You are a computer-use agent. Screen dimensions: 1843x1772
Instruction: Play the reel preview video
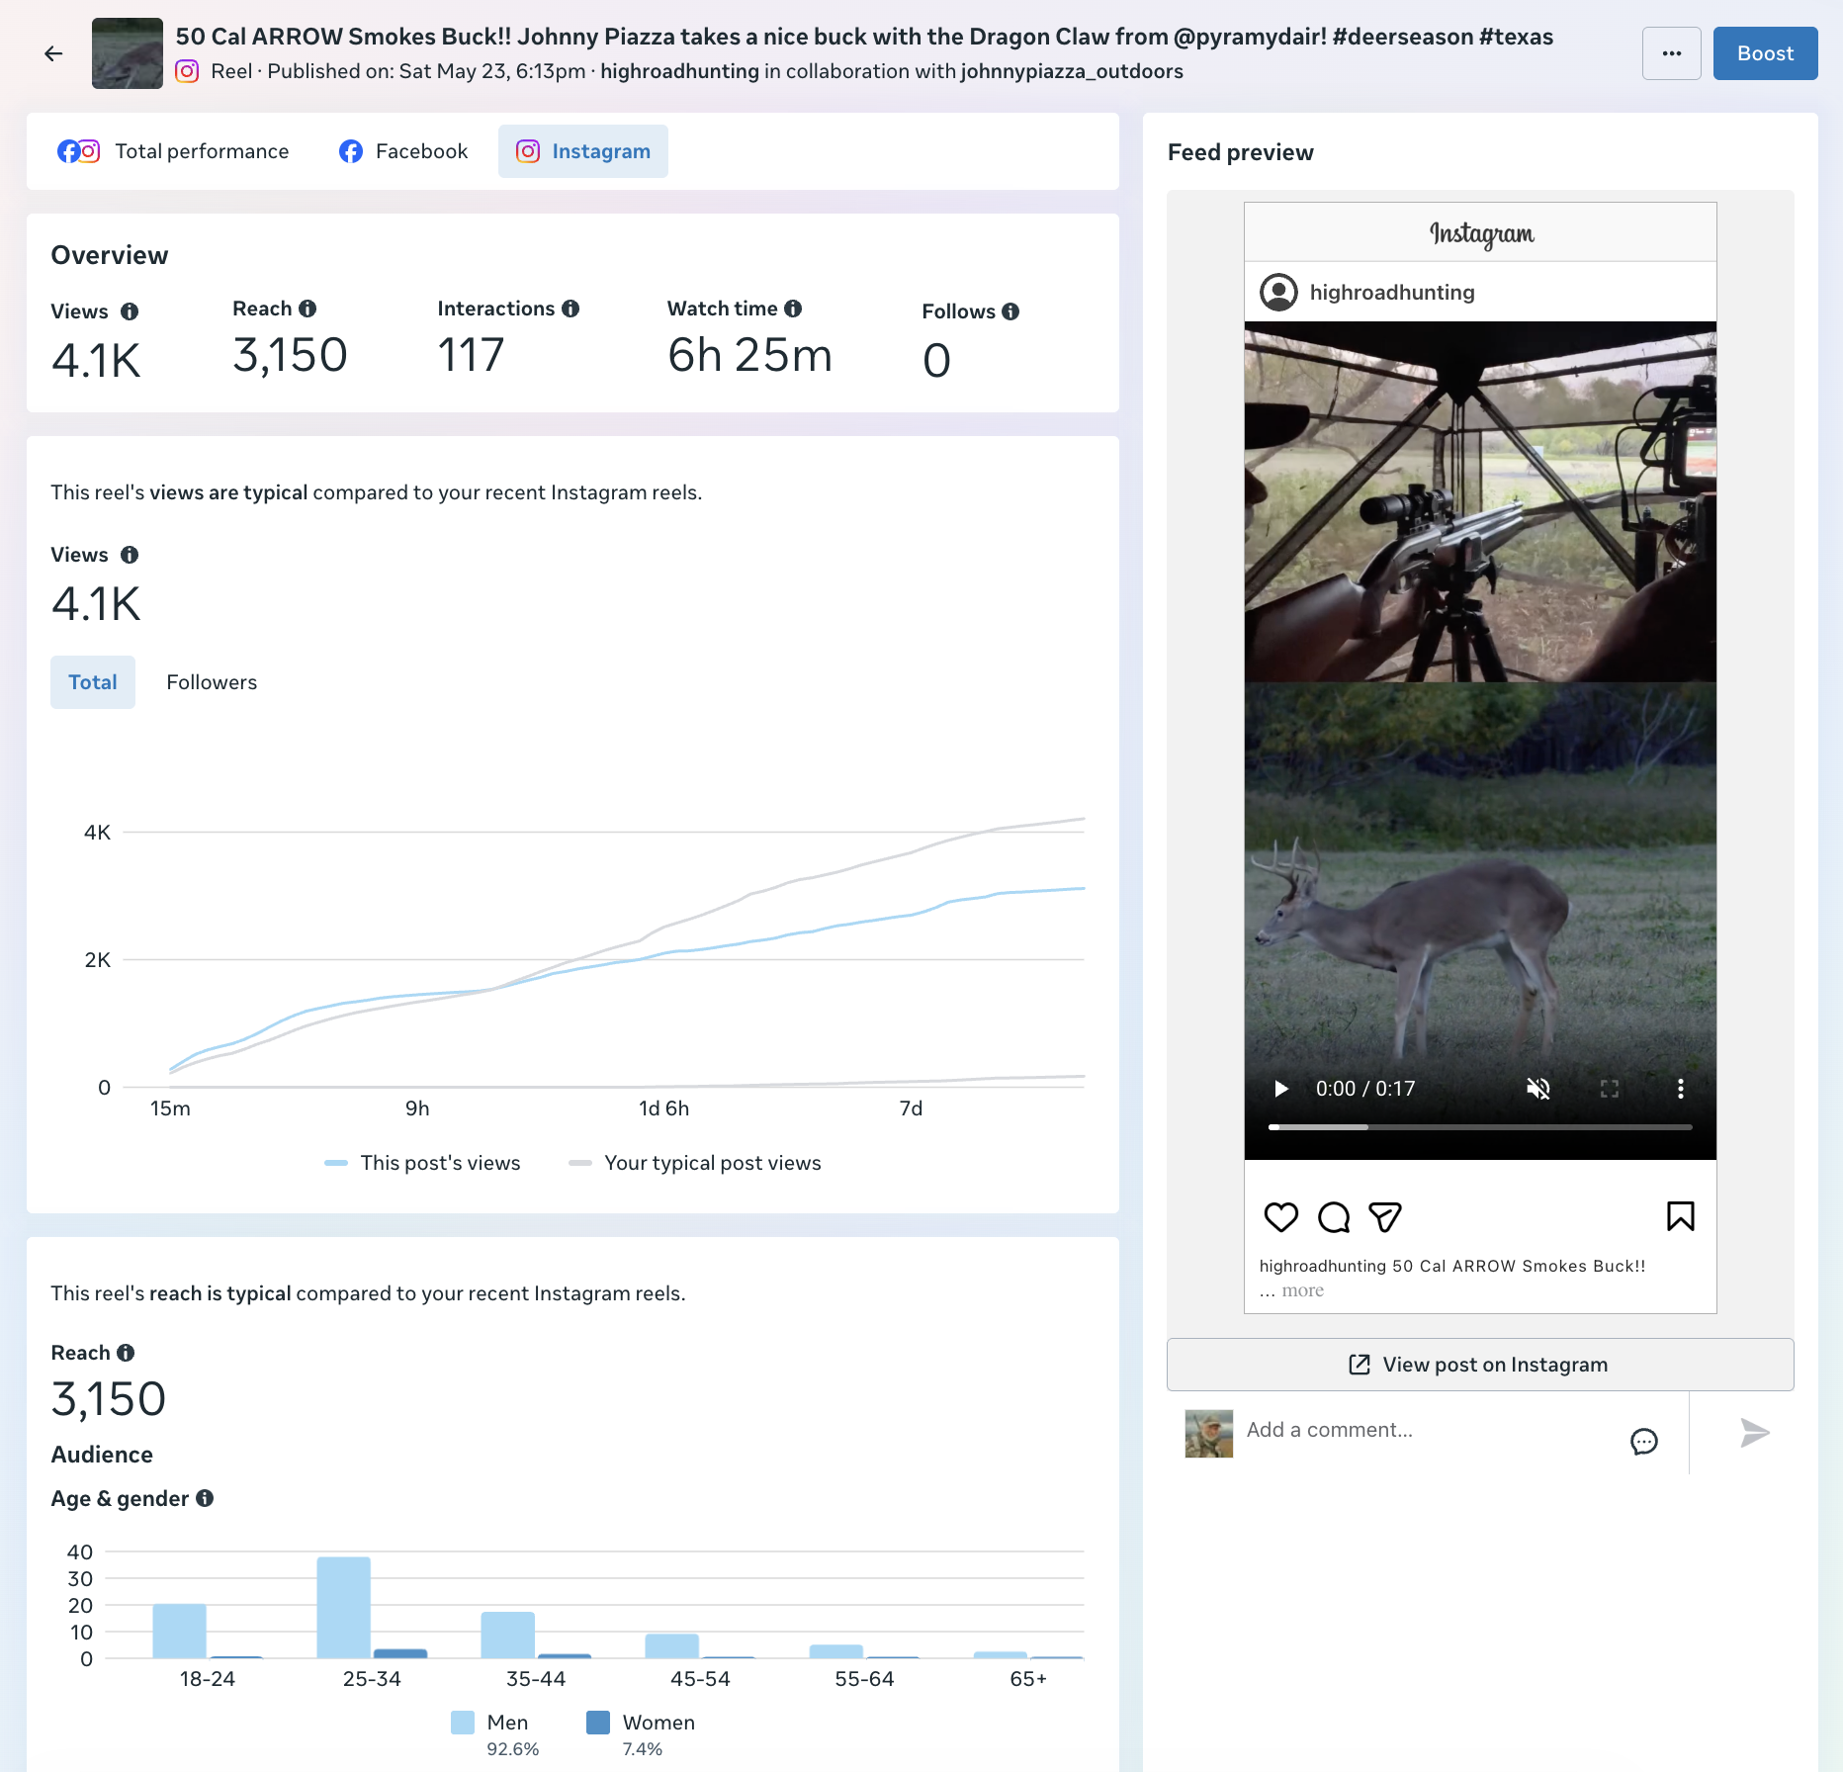coord(1281,1089)
